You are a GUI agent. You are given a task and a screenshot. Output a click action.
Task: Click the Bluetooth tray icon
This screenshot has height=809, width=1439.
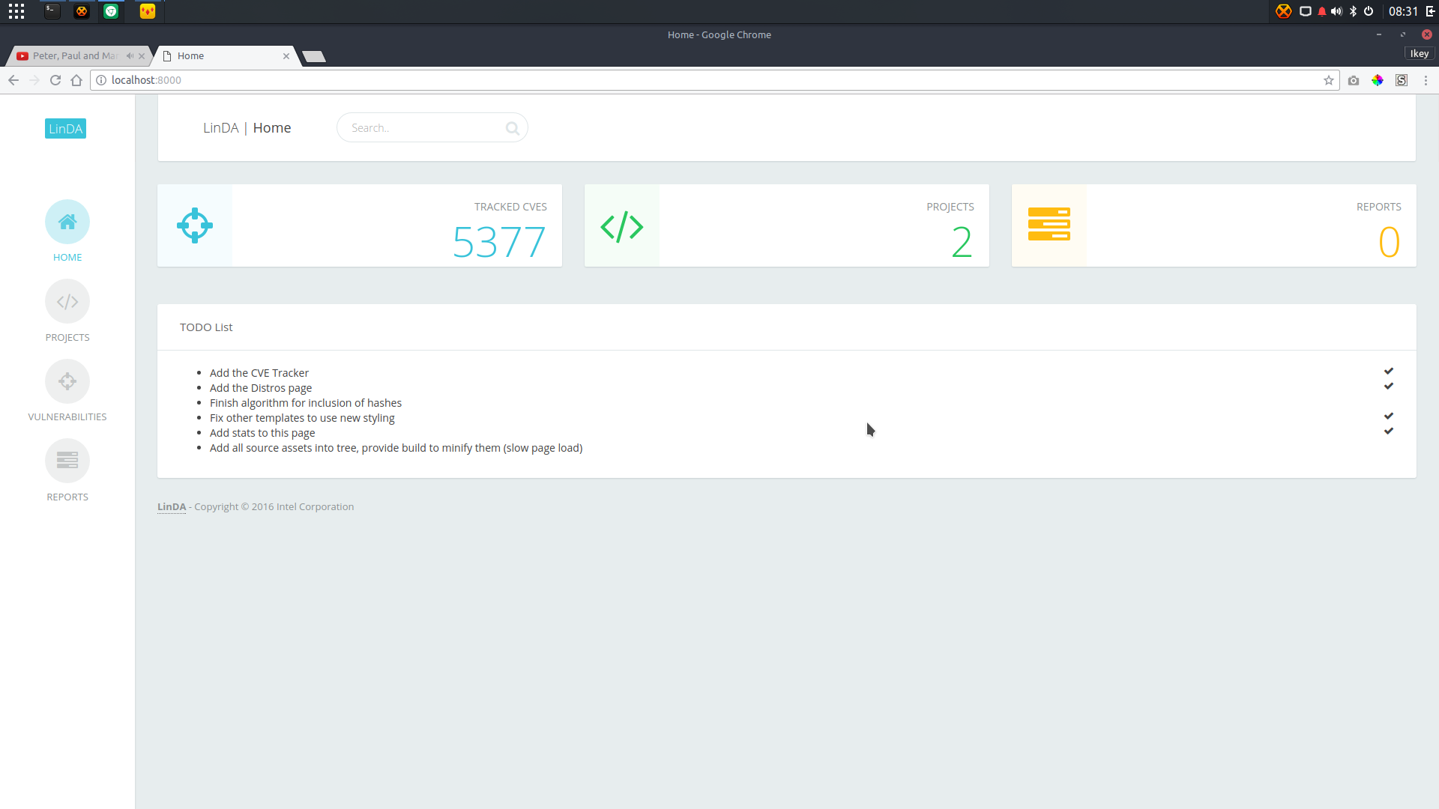(x=1353, y=11)
